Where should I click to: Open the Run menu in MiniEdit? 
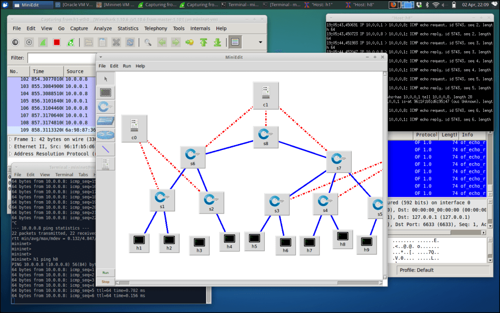tap(127, 66)
